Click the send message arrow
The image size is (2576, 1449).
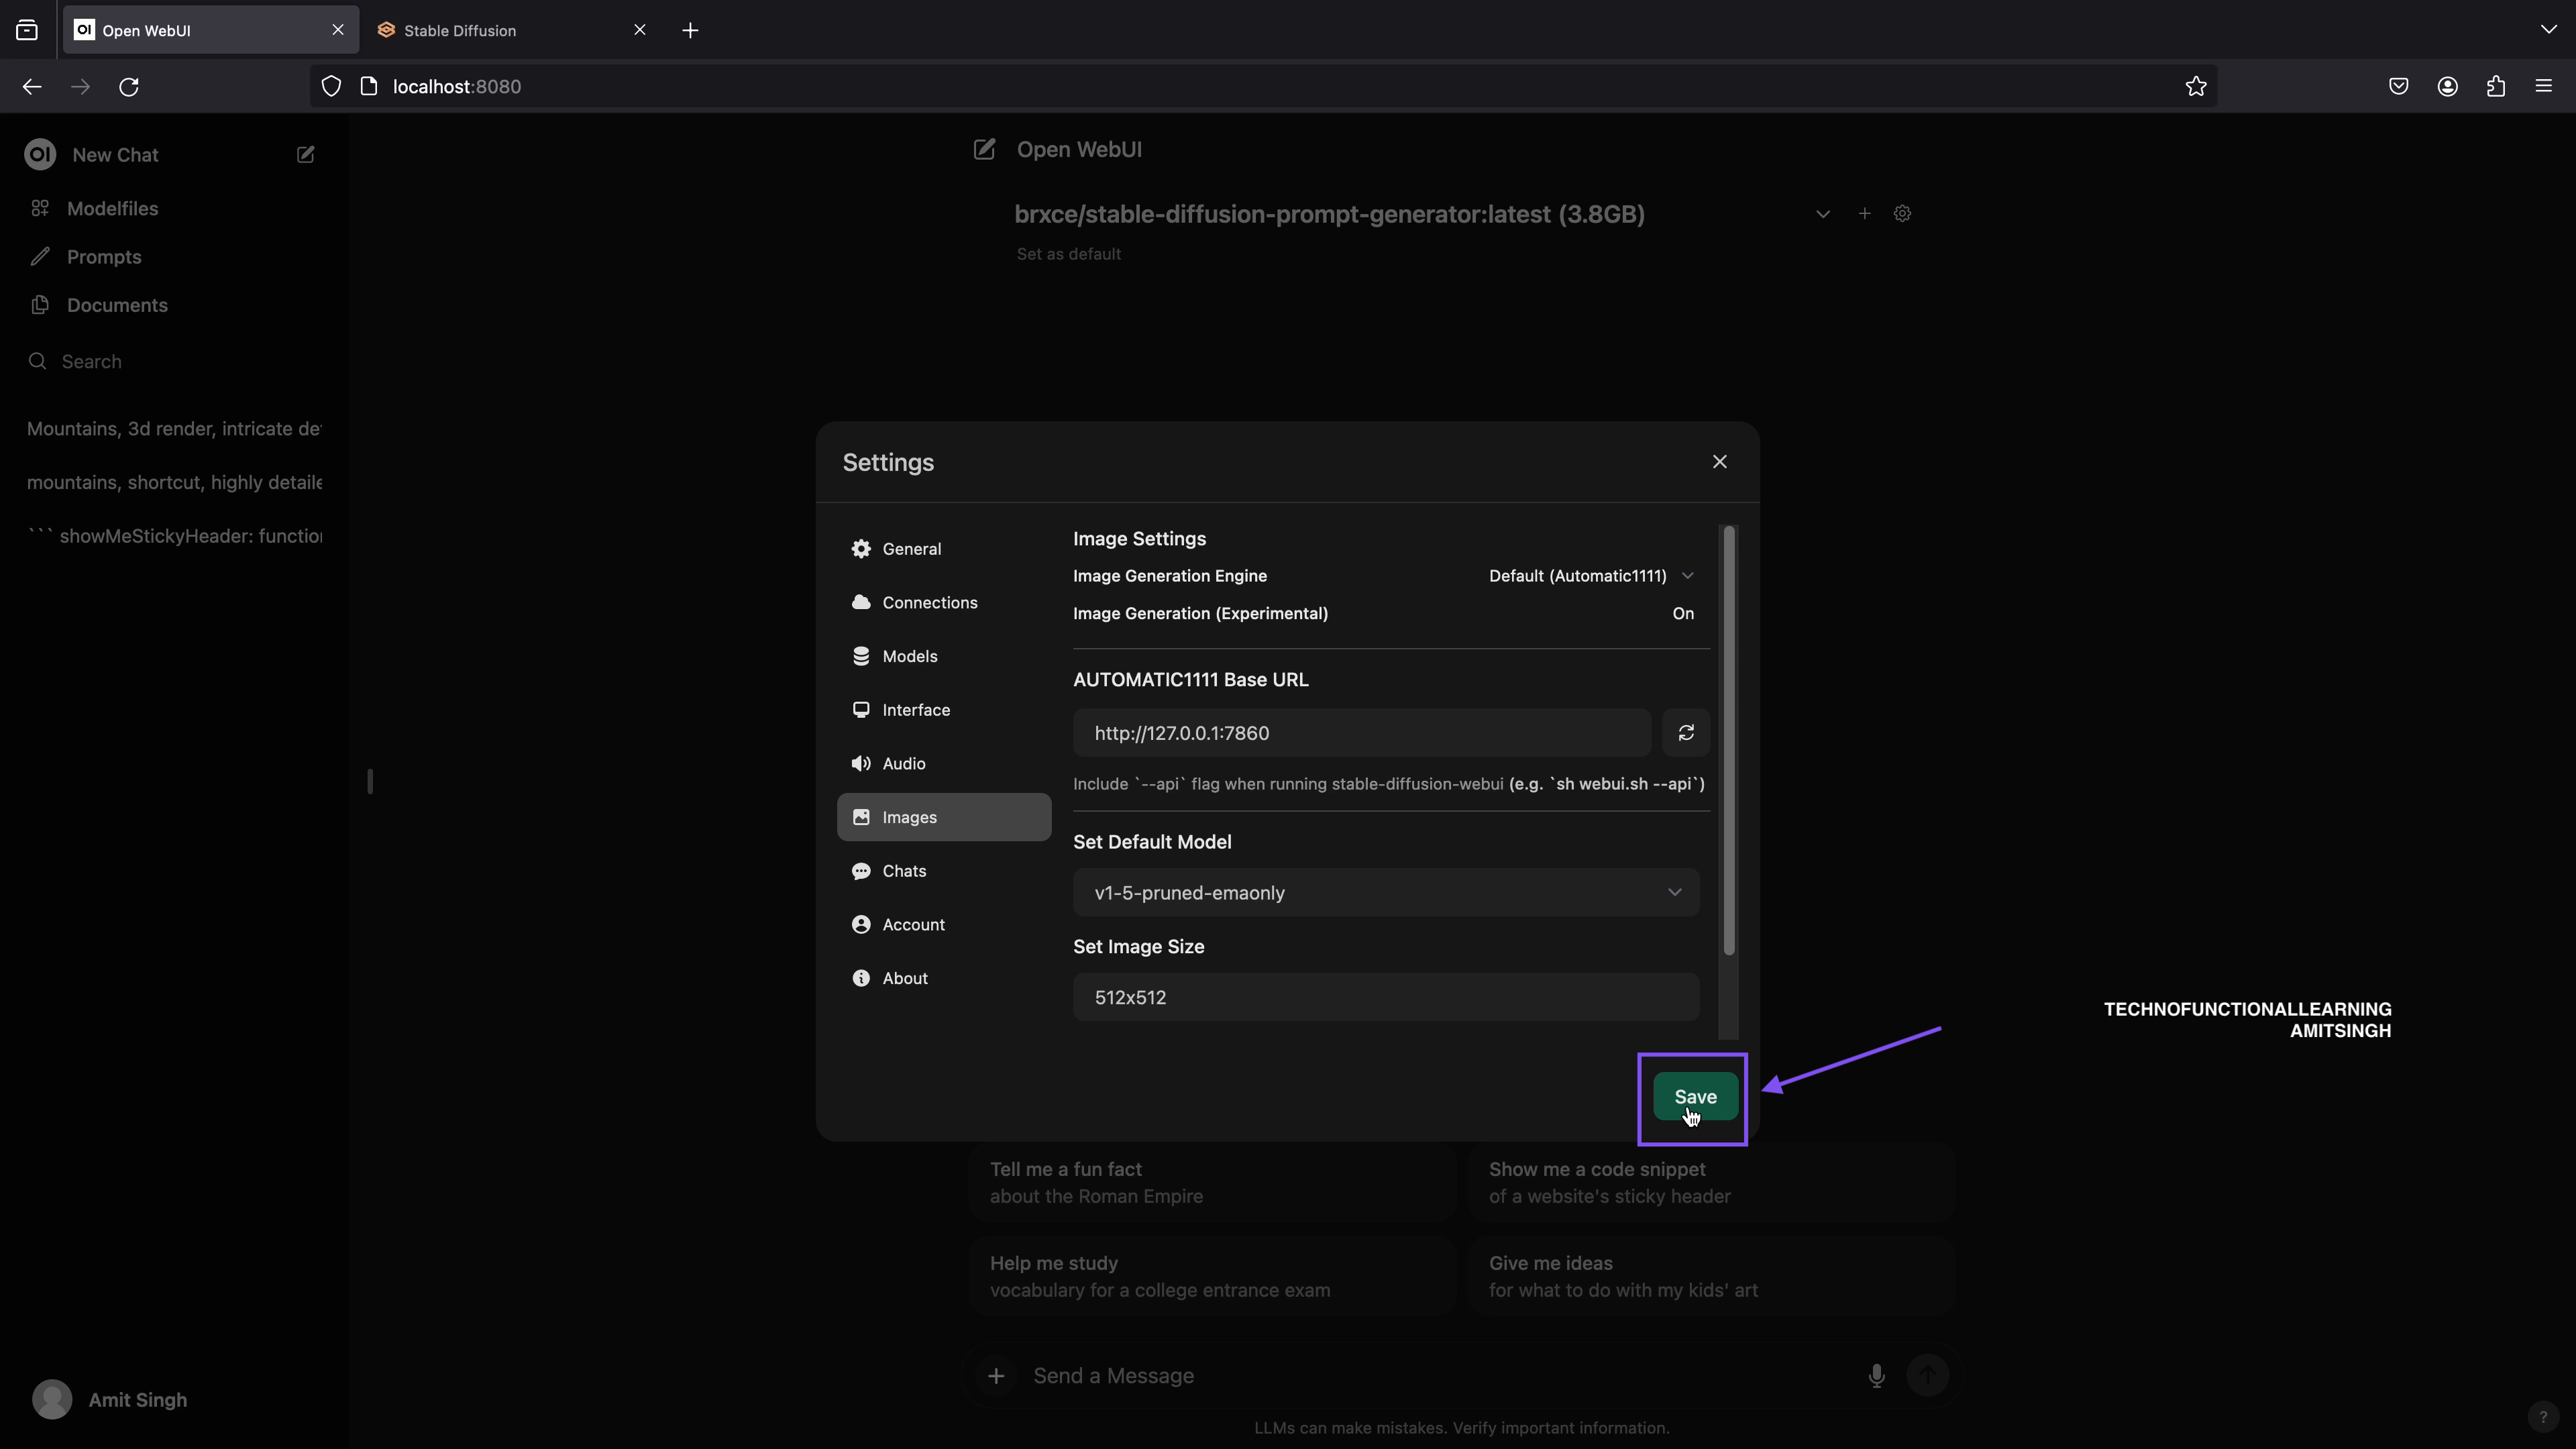(x=1928, y=1376)
